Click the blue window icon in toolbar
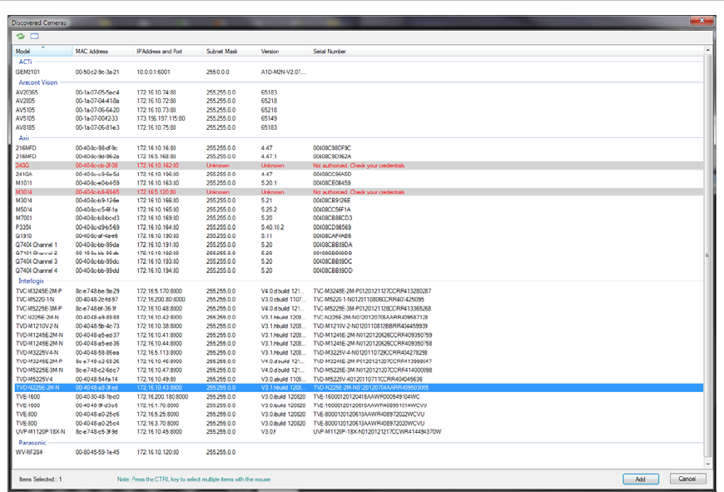Image resolution: width=724 pixels, height=492 pixels. tap(35, 36)
